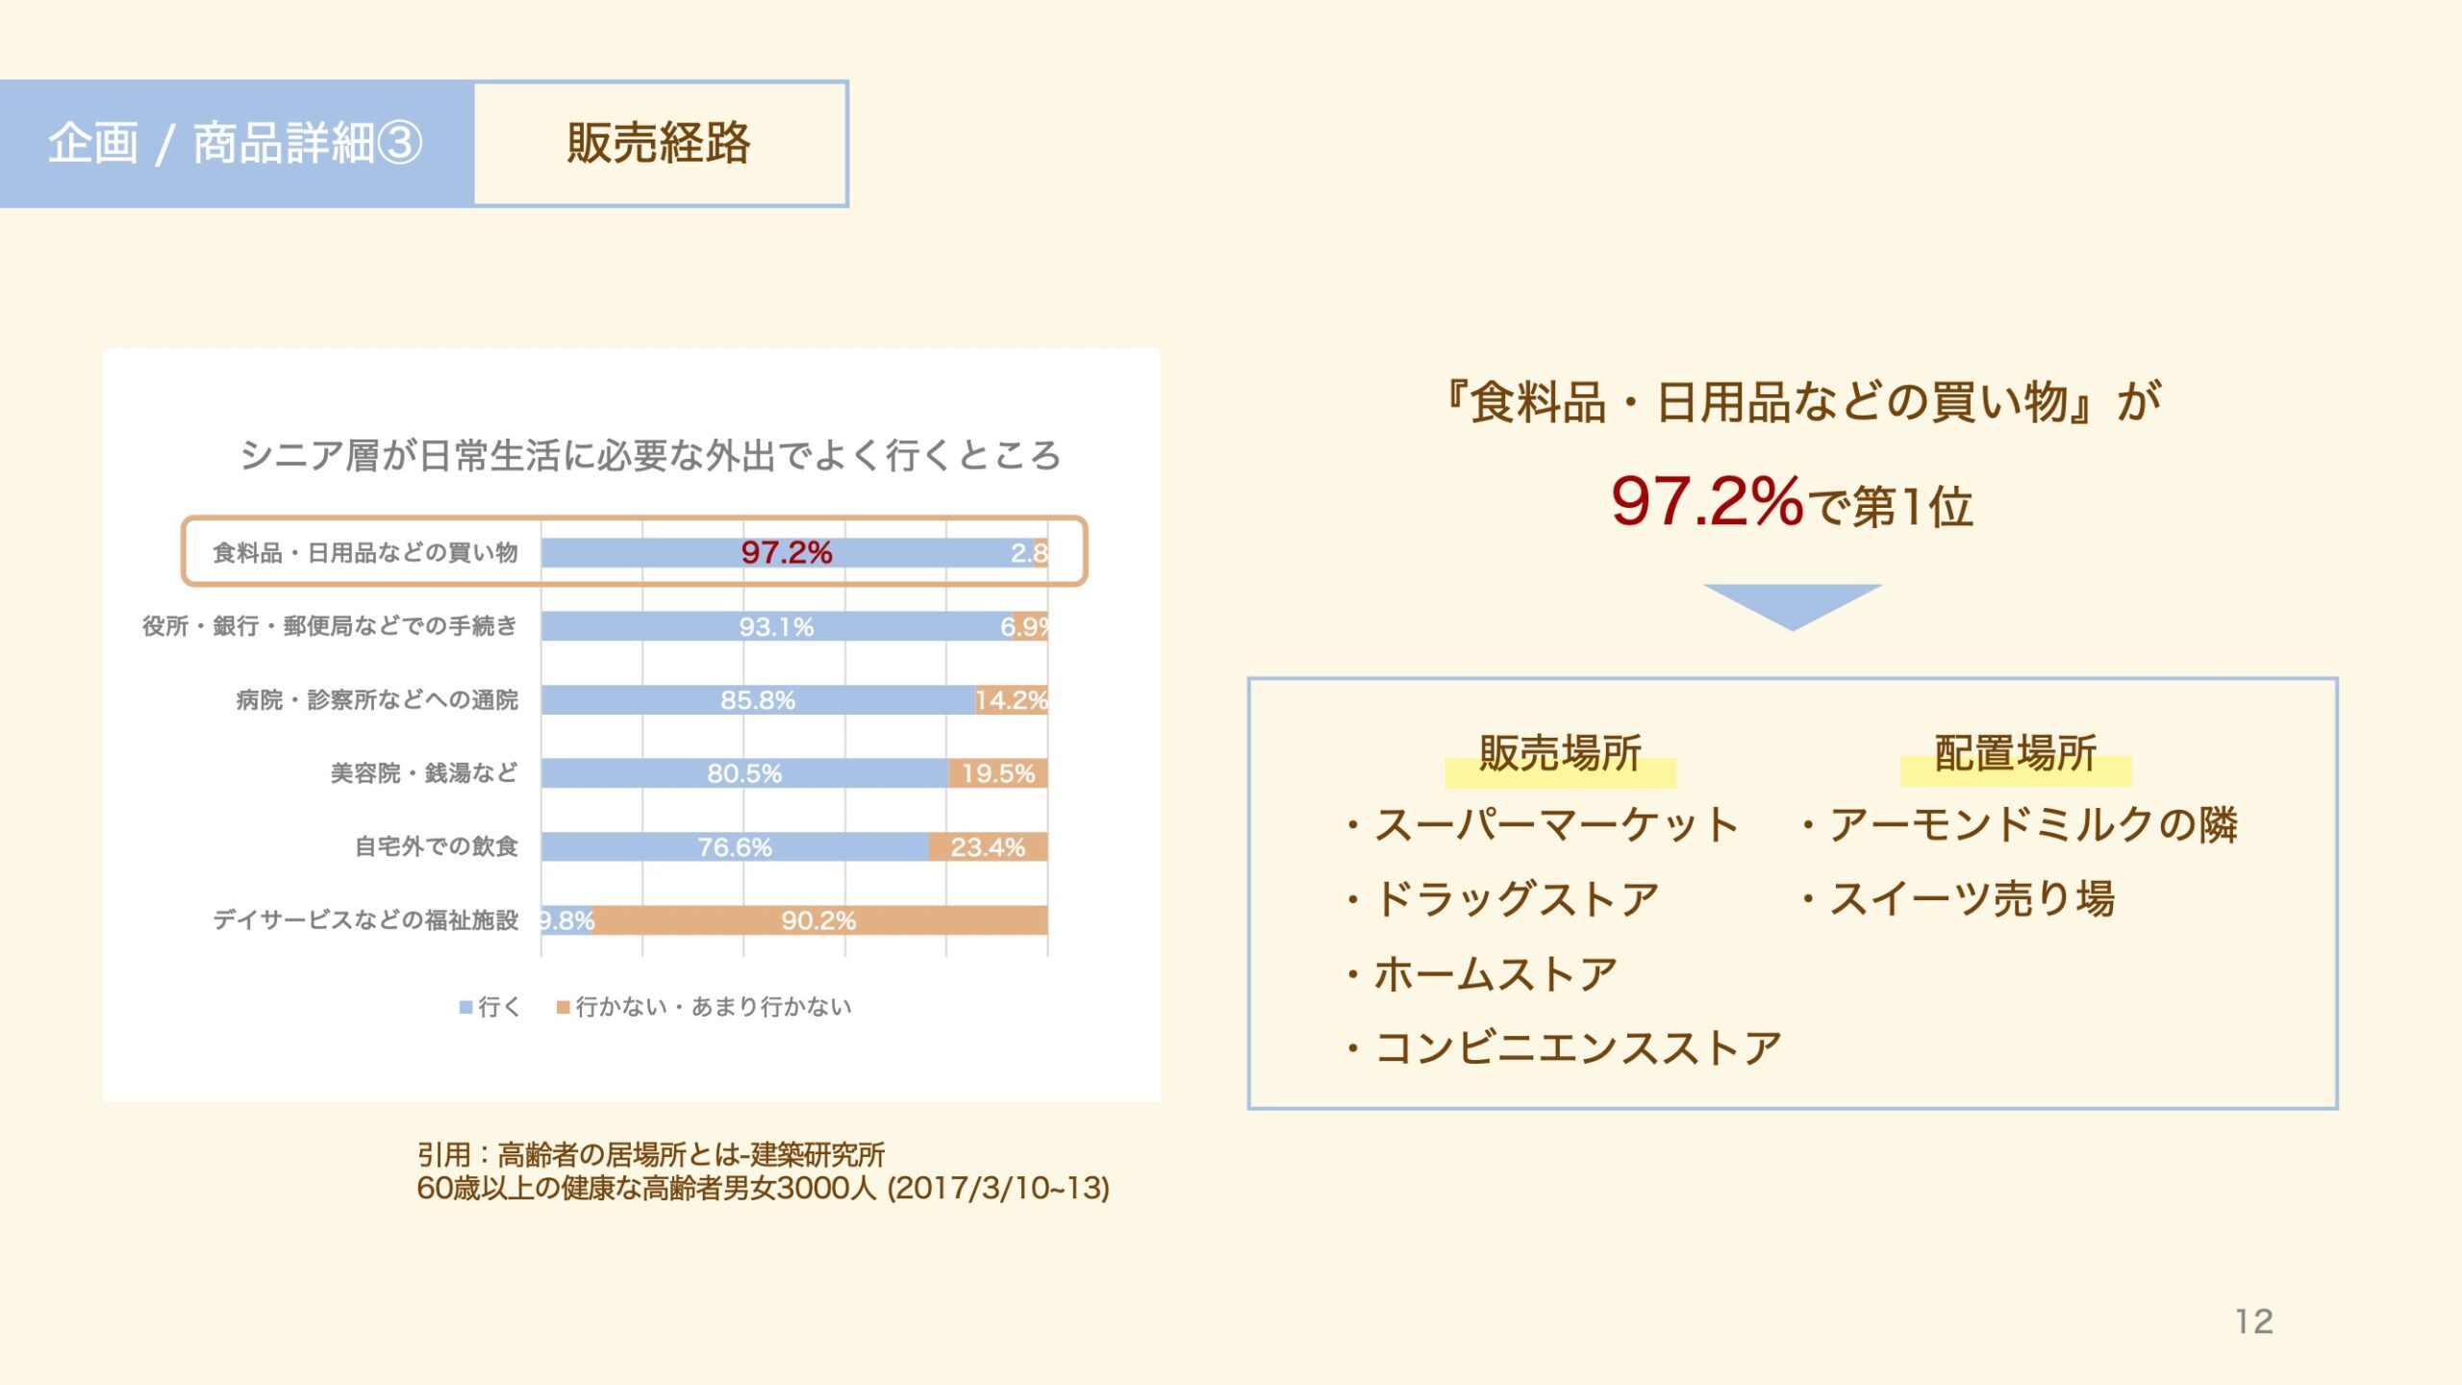2462x1385 pixels.
Task: Click the 配置場所 highlighted heading
Action: pyautogui.click(x=2016, y=755)
